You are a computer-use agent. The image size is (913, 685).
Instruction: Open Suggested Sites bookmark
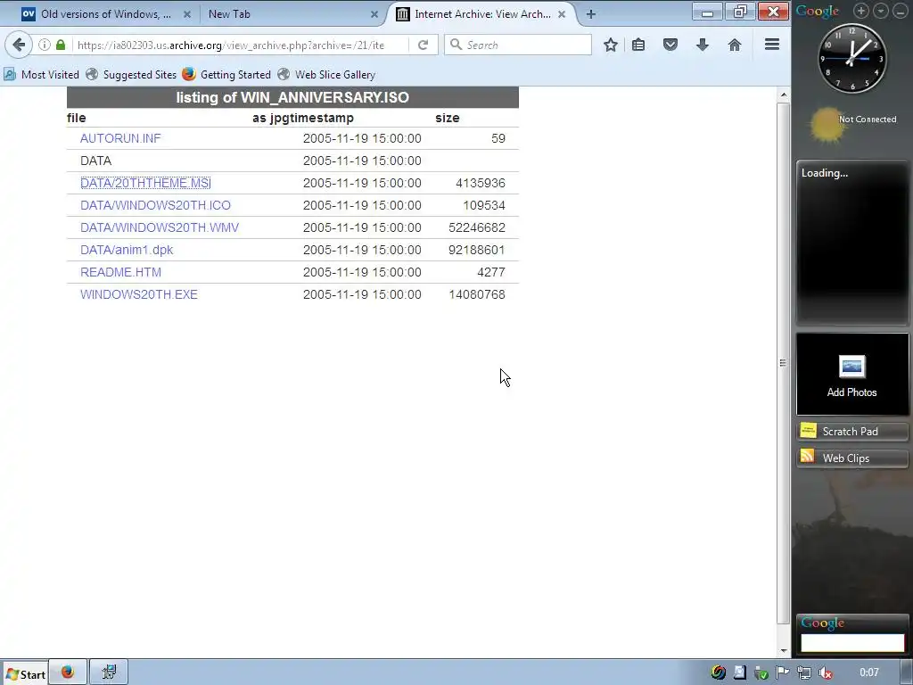(x=131, y=75)
